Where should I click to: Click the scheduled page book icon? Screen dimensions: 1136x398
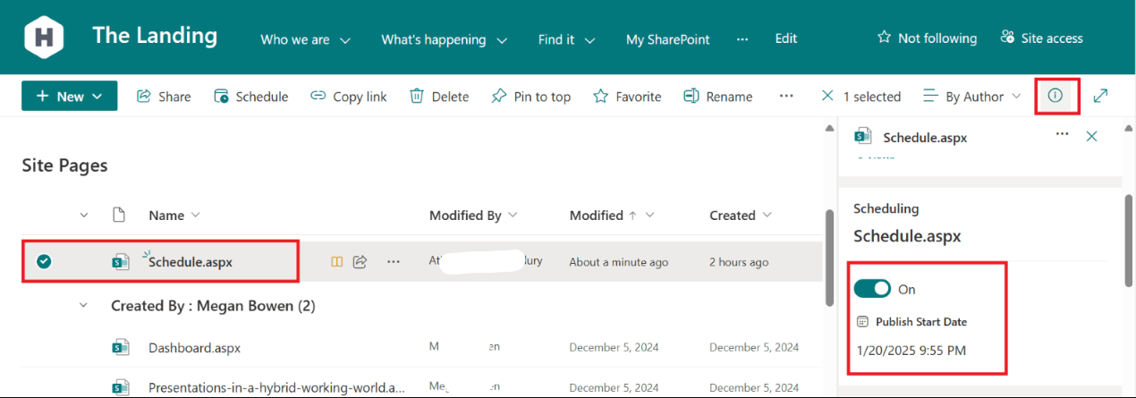[x=337, y=261]
